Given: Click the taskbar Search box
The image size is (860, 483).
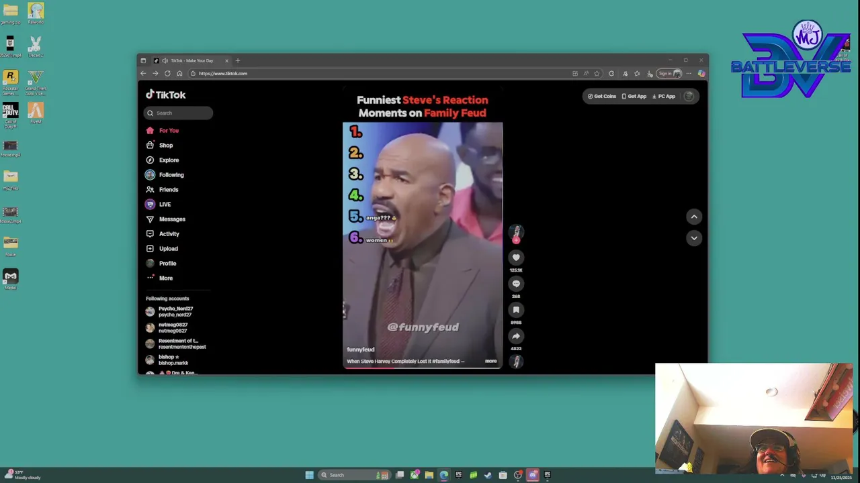Looking at the screenshot, I should tap(354, 475).
